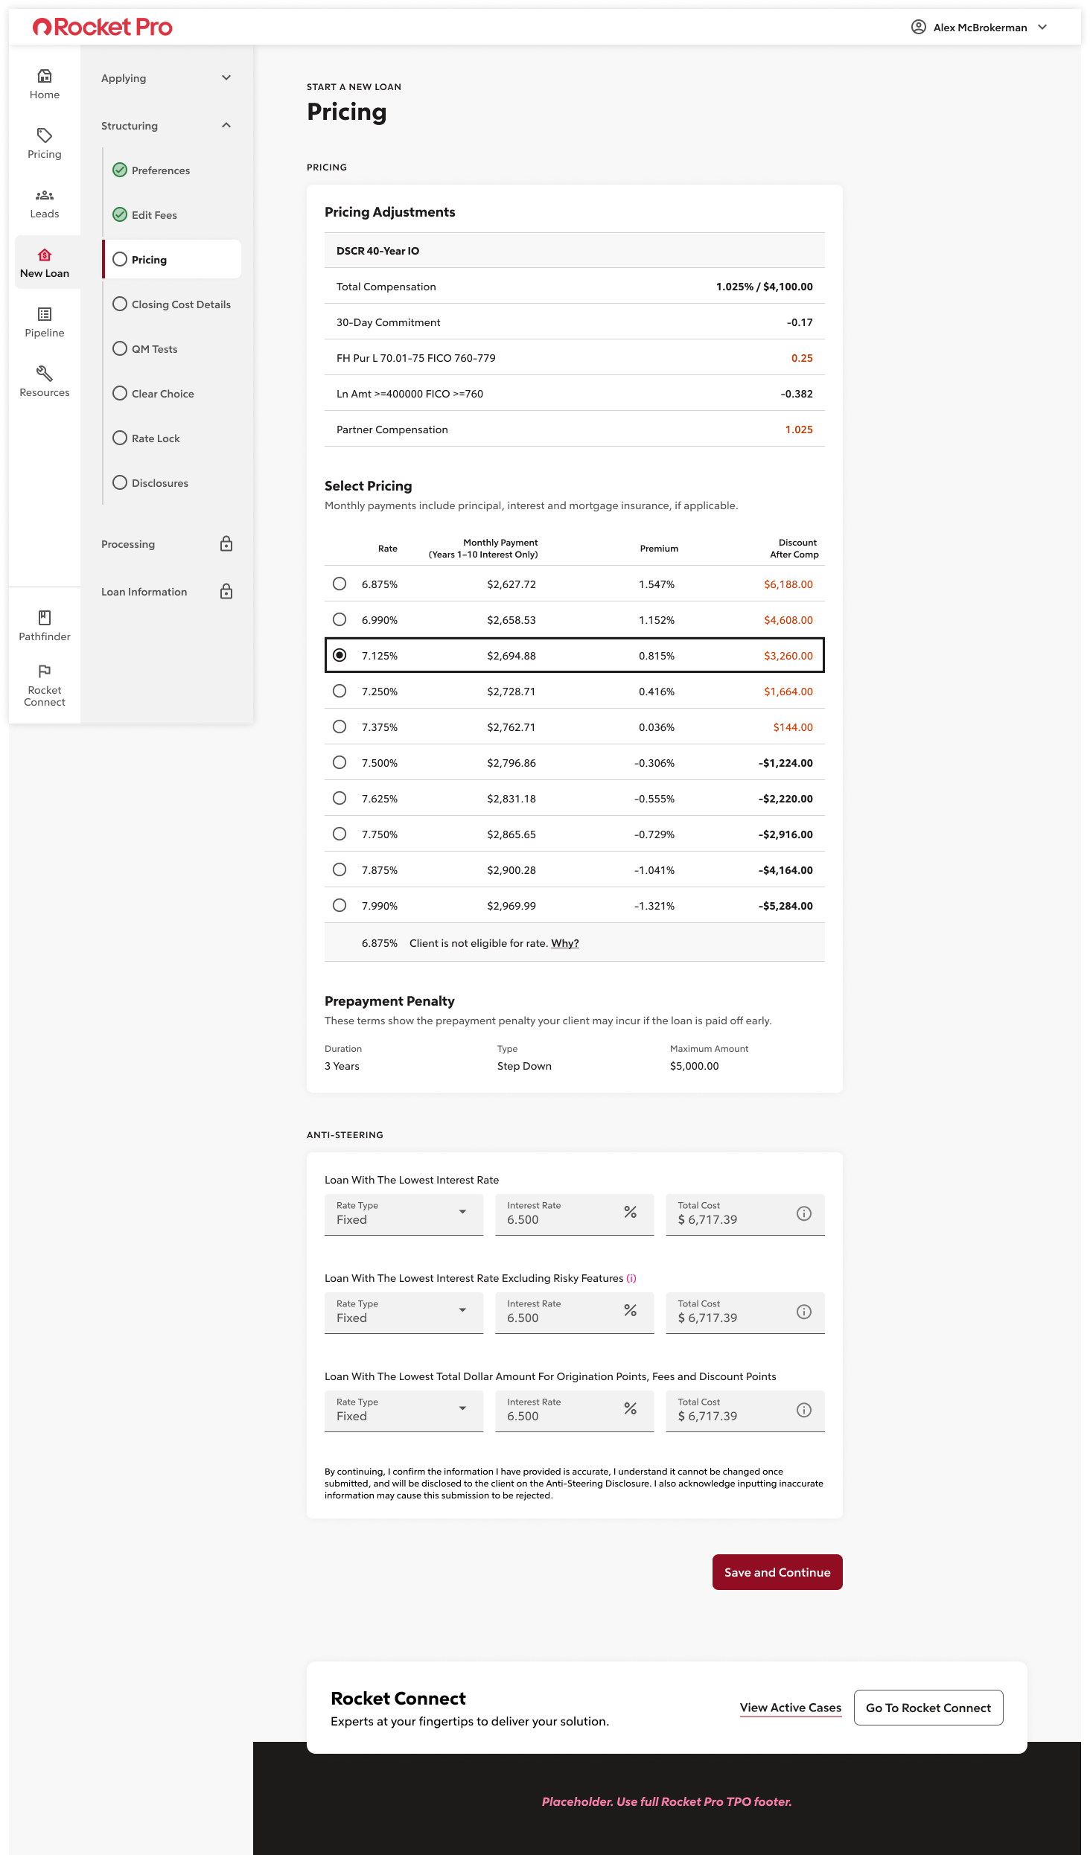1090x1855 pixels.
Task: Click Total Cost field for Excluding Risky Features
Action: [745, 1313]
